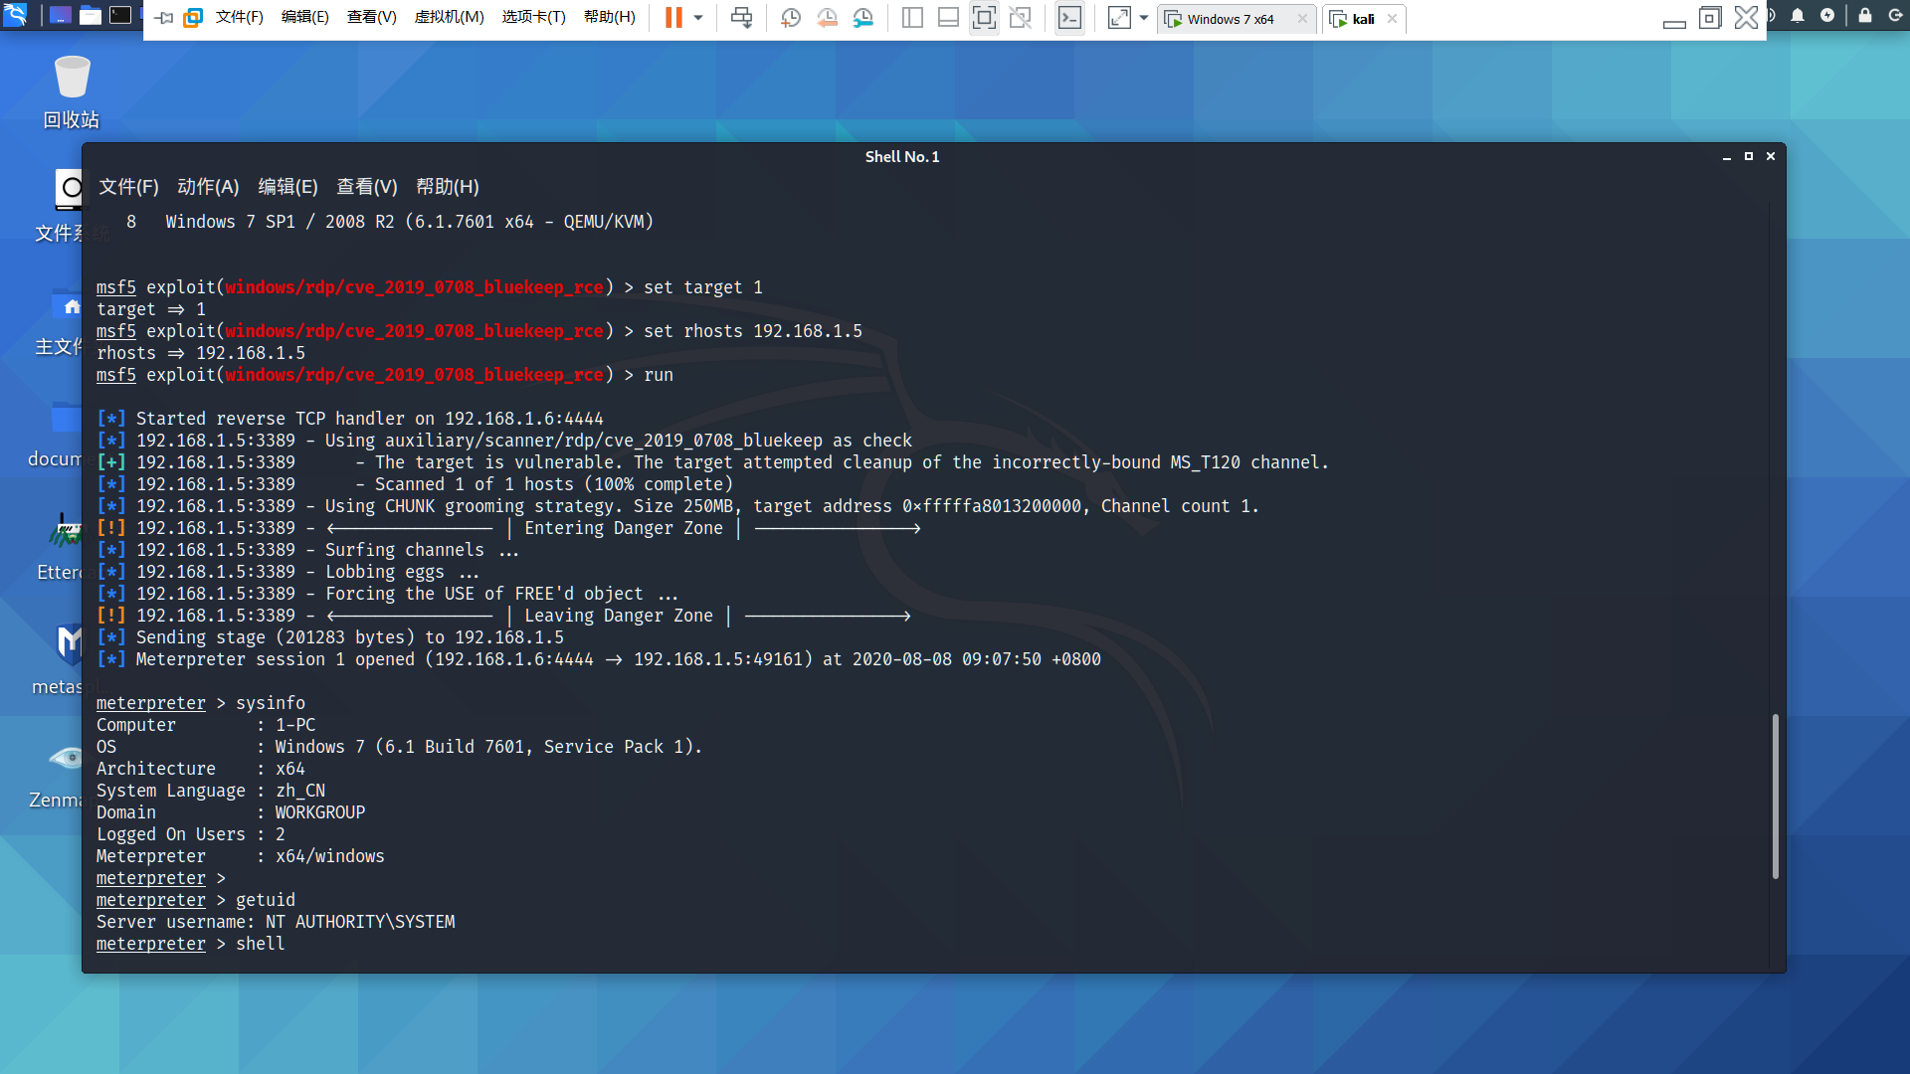Revert the VM to its latest snapshot

827,17
